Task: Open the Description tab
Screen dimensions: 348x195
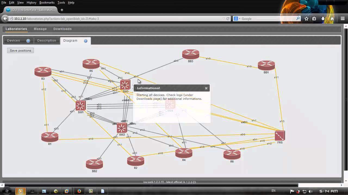Action: pos(46,40)
